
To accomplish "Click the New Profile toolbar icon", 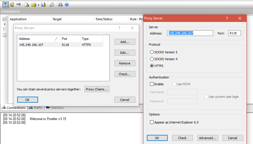I will (x=27, y=5).
